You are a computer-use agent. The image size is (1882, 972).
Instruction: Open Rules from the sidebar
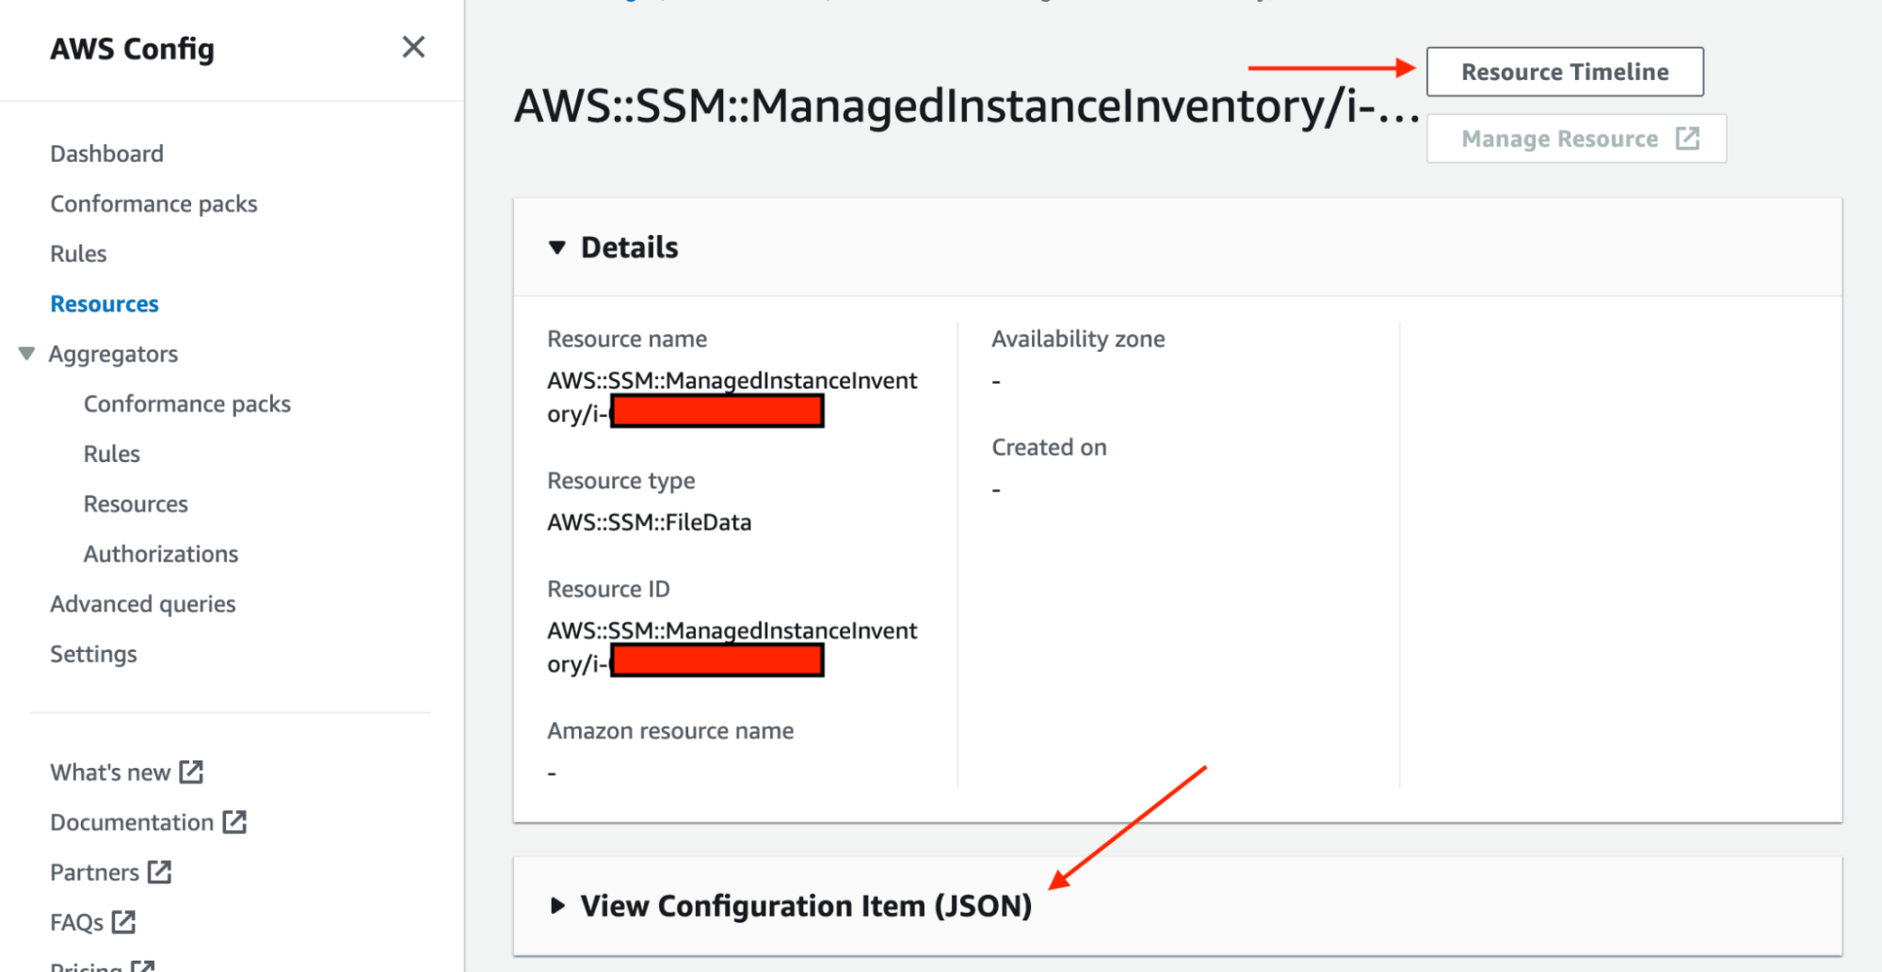point(78,252)
